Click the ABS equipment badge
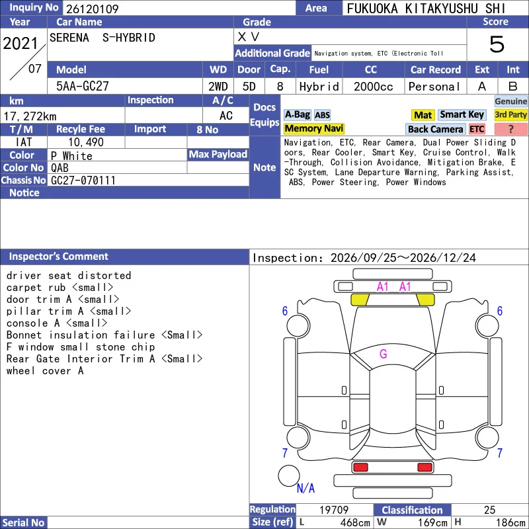The image size is (529, 529). [322, 115]
